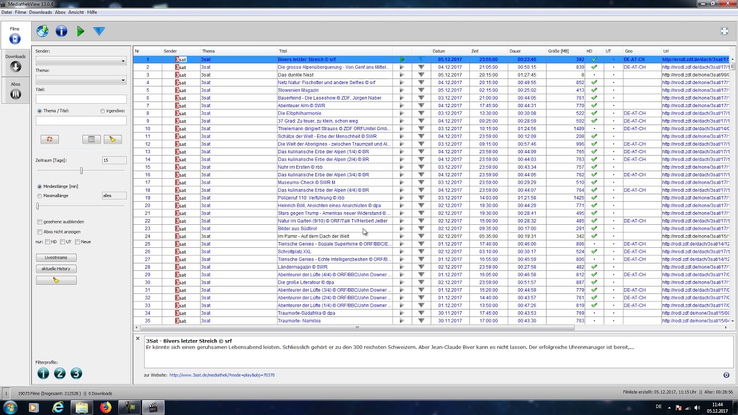Viewport: 738px width, 415px height.
Task: Select the 'Maximallänge' radio button
Action: click(x=40, y=196)
